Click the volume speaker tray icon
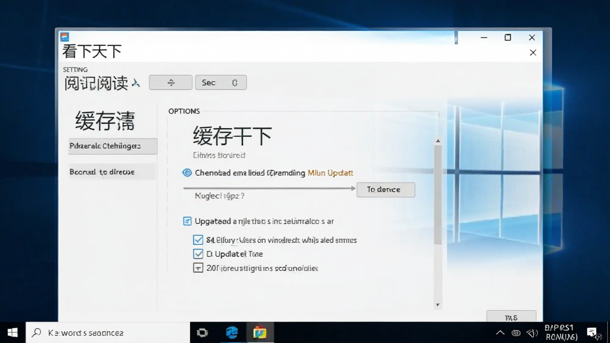Viewport: 610px width, 343px height. pyautogui.click(x=532, y=333)
